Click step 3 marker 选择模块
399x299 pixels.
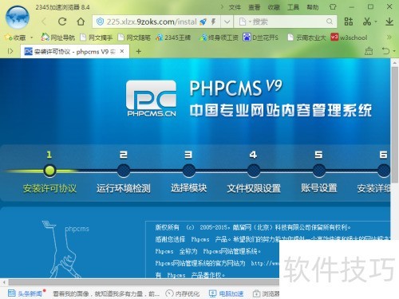[x=189, y=171]
